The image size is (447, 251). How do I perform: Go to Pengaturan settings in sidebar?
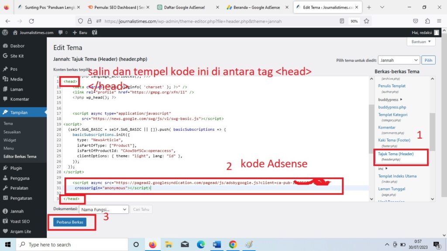(x=21, y=198)
